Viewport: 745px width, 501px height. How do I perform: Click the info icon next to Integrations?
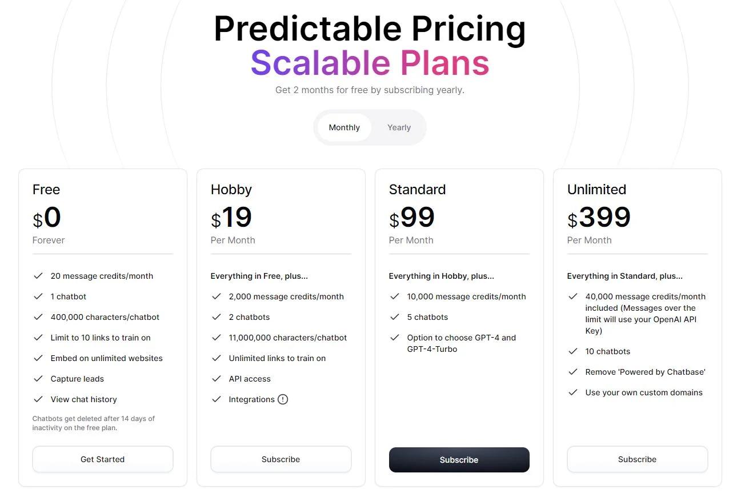point(283,399)
